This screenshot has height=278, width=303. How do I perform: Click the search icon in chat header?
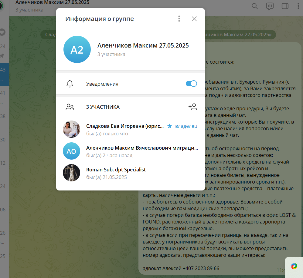255,6
